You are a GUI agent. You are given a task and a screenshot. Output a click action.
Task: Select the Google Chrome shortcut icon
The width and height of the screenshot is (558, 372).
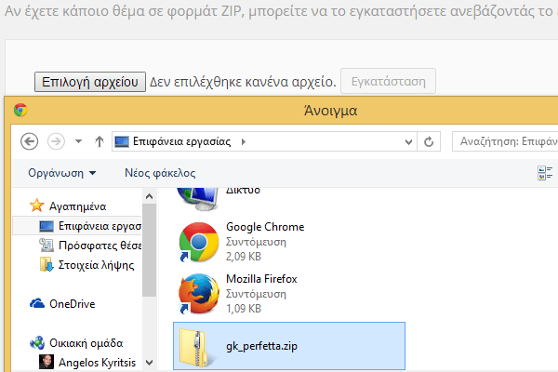point(199,242)
